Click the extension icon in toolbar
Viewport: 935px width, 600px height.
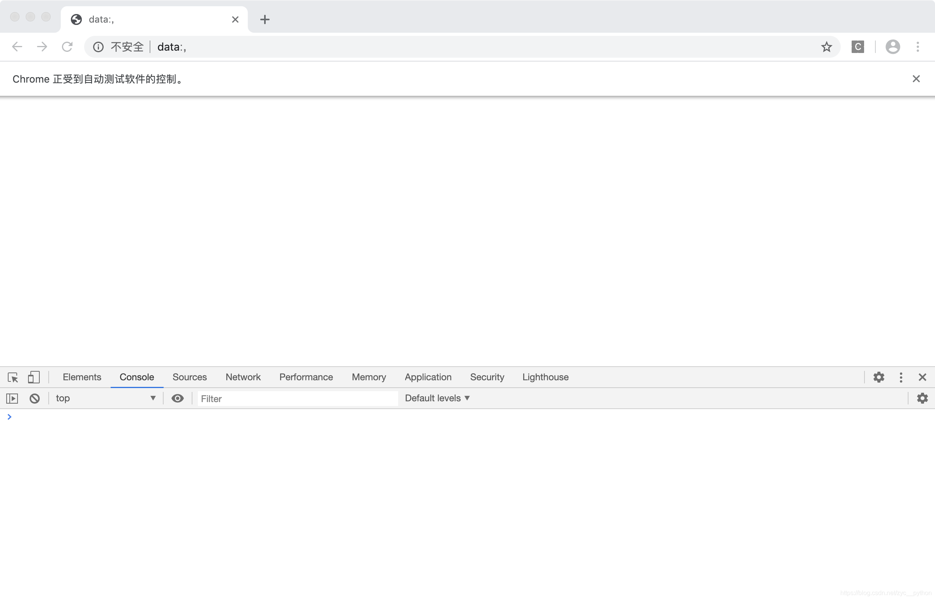pyautogui.click(x=857, y=47)
